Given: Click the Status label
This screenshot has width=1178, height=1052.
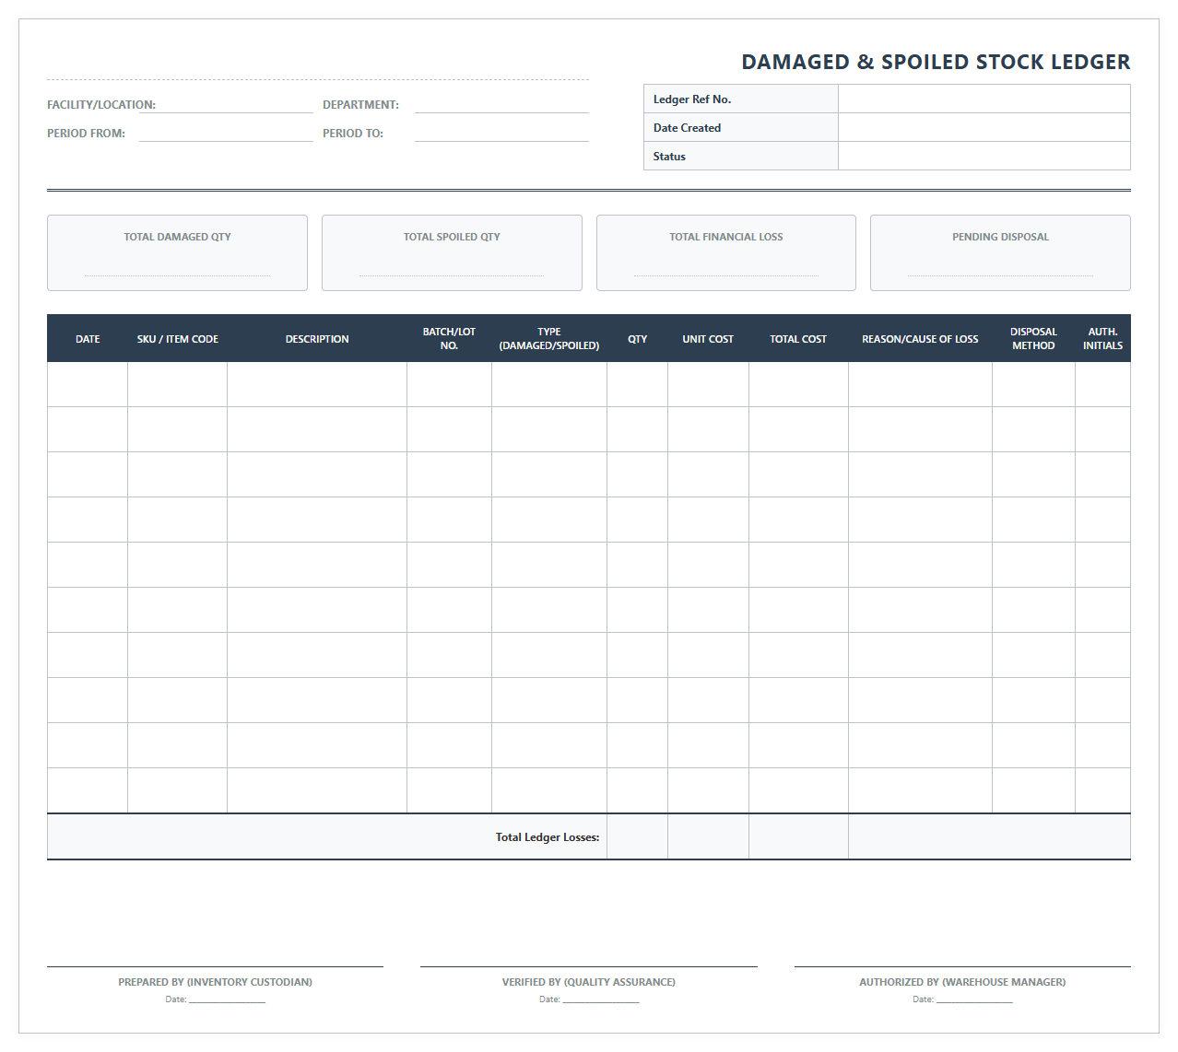Looking at the screenshot, I should [669, 157].
